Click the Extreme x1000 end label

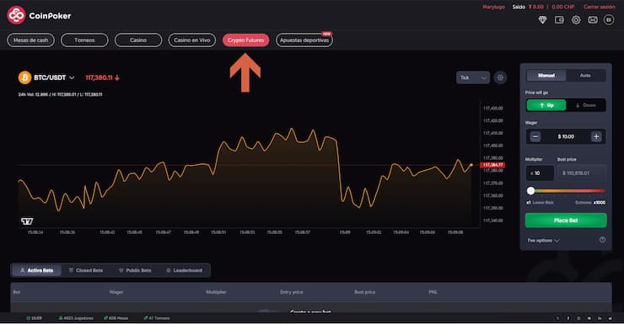[x=590, y=203]
